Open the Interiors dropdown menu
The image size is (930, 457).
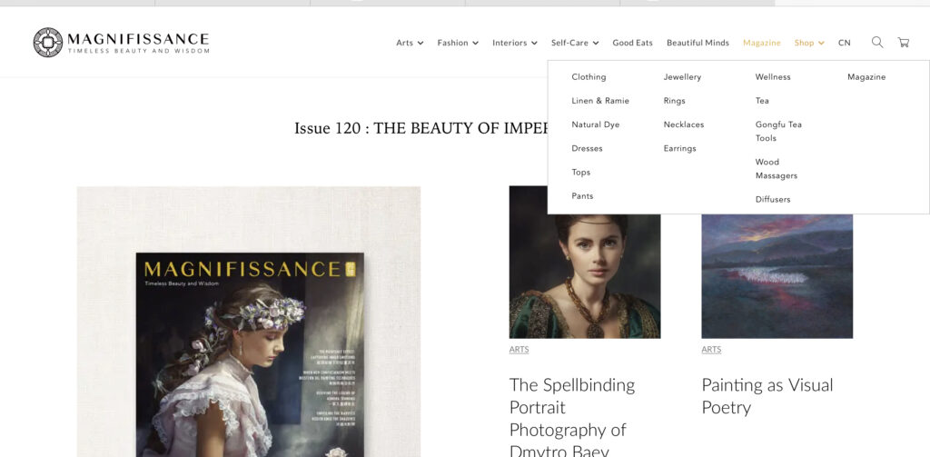click(x=514, y=43)
